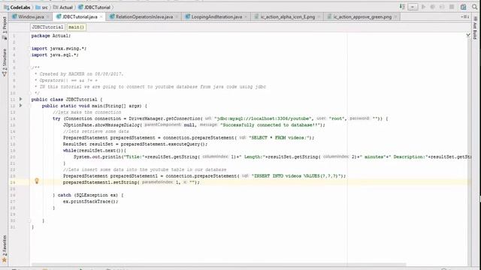Click the horizontal editor scrollbar
The width and height of the screenshot is (481, 270).
[x=219, y=265]
